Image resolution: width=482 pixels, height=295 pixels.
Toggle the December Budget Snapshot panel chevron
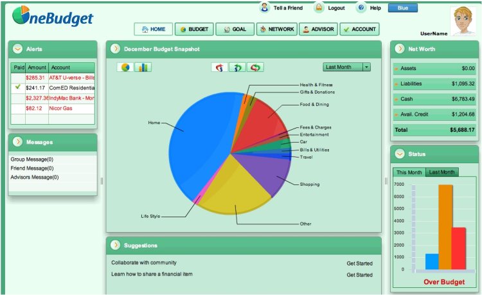[x=115, y=49]
